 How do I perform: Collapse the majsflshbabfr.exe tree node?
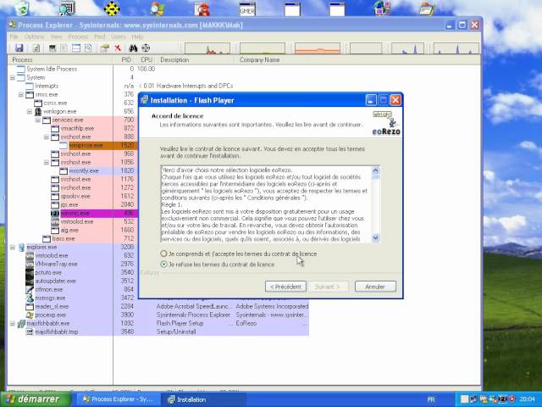click(x=13, y=324)
